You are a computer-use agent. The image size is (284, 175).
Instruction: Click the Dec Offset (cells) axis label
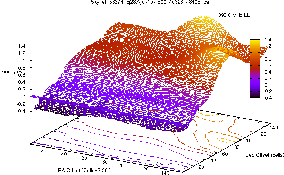click(265, 155)
